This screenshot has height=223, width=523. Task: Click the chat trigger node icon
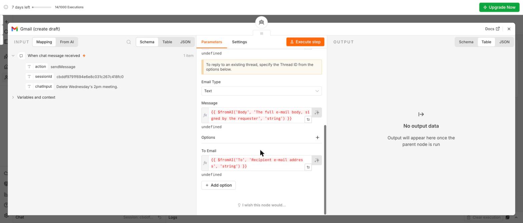click(x=21, y=56)
